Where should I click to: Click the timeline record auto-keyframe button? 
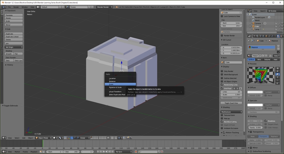[136, 152]
